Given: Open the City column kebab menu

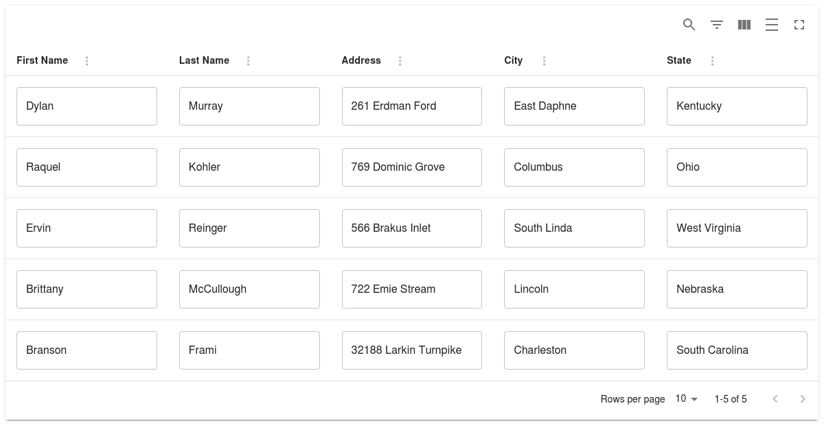Looking at the screenshot, I should click(545, 61).
